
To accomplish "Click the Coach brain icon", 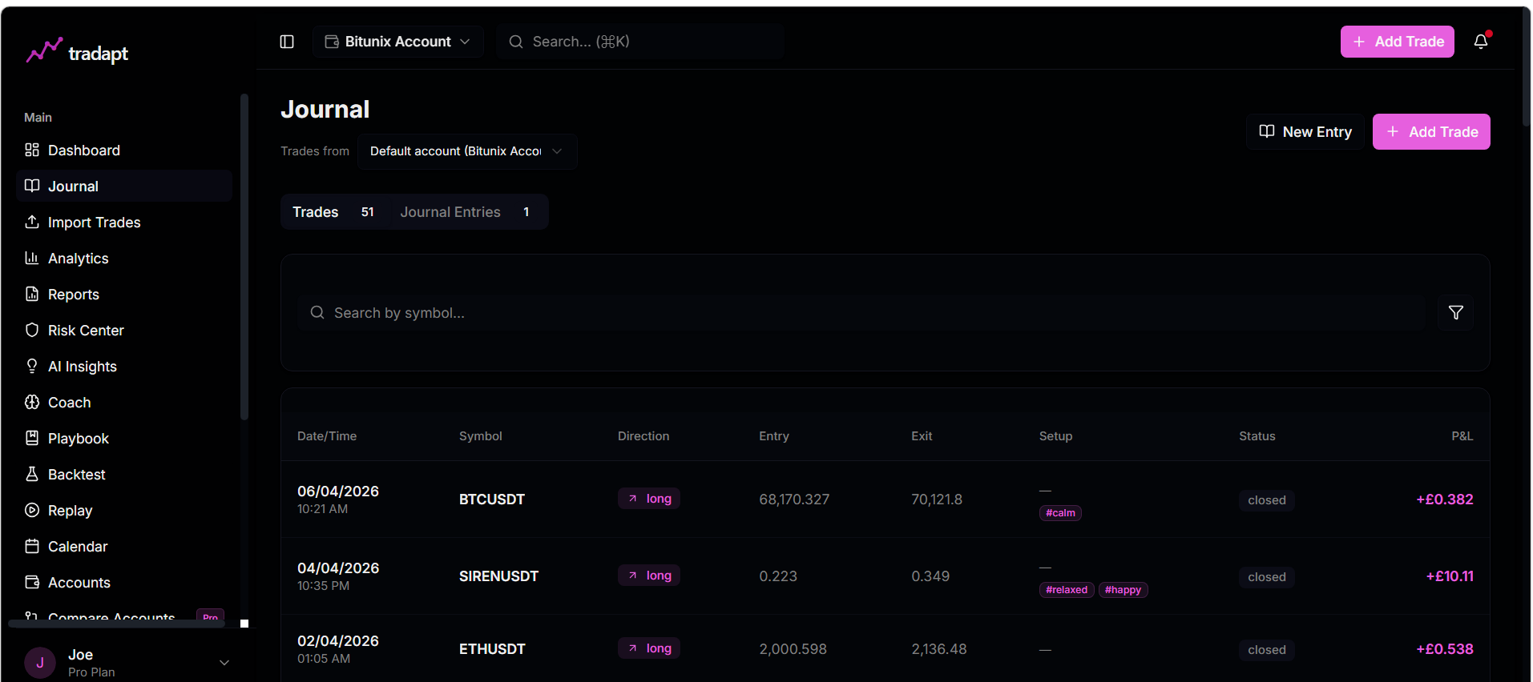I will click(32, 402).
